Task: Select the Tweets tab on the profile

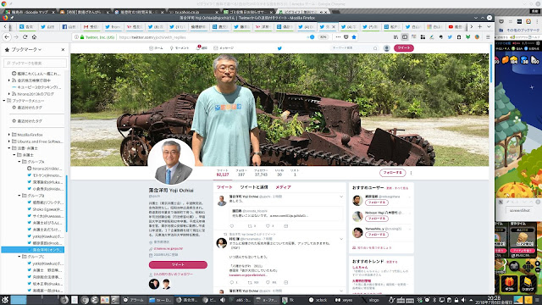Action: click(224, 187)
